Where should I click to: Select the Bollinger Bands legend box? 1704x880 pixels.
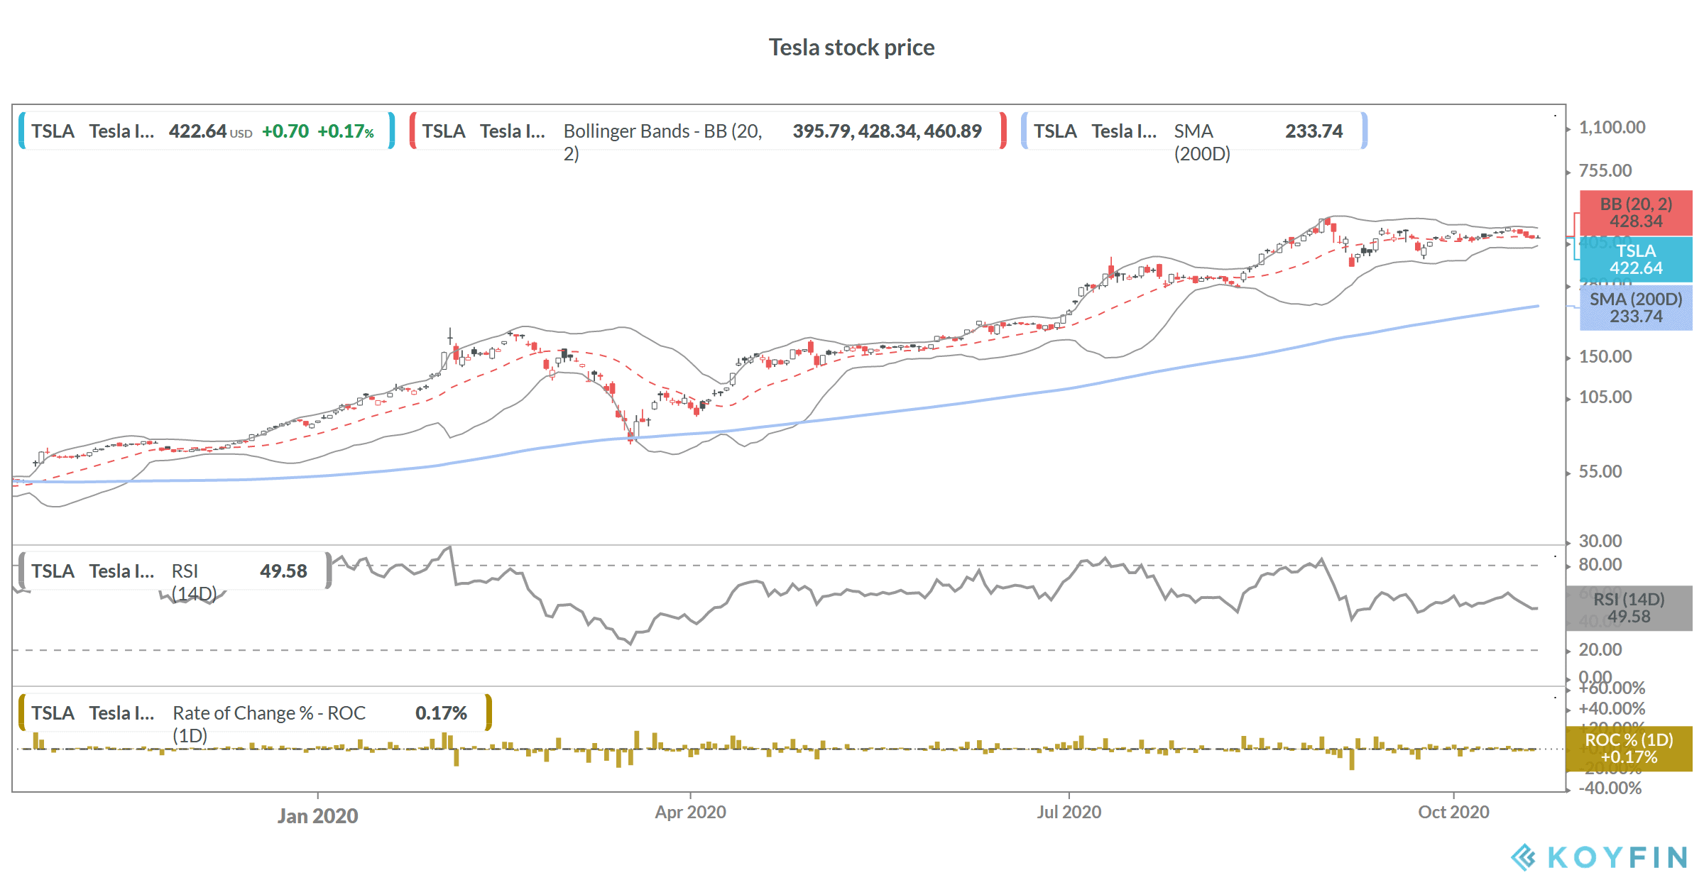(x=708, y=131)
